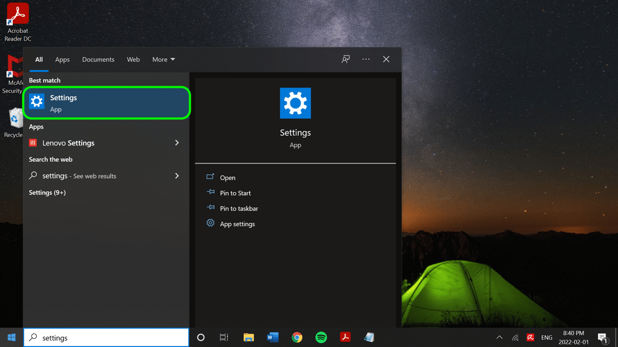Open File Explorer from the taskbar

[x=249, y=337]
